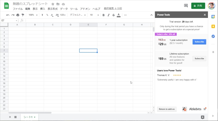
Task: Click the vertical scrollbar thumb
Action: [x=153, y=29]
